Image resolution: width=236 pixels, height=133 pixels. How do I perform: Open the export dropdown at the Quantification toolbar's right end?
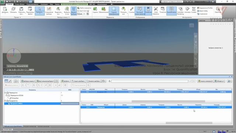[229, 81]
